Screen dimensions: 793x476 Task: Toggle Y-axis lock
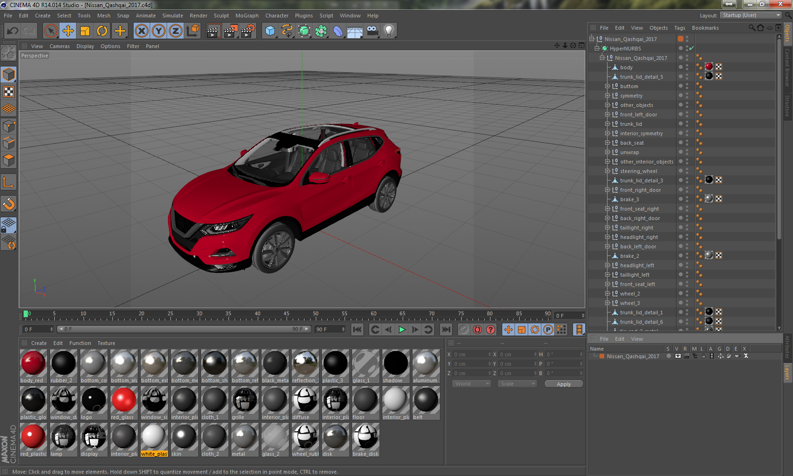pyautogui.click(x=159, y=31)
